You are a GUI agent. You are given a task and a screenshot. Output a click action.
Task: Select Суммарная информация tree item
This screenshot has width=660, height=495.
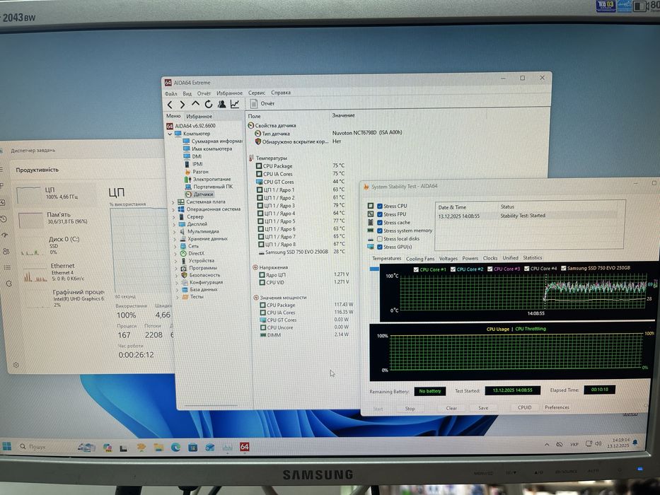(x=212, y=141)
